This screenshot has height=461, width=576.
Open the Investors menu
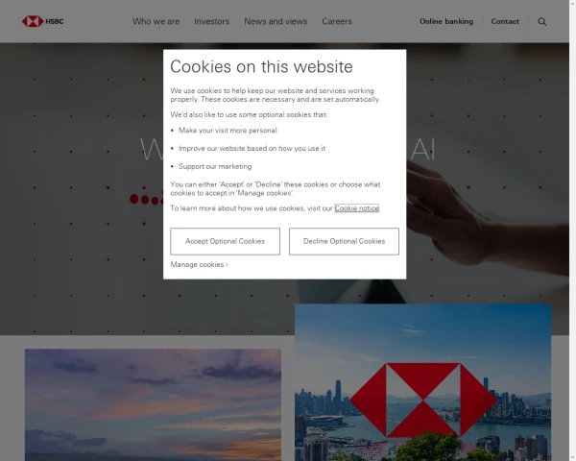click(211, 21)
